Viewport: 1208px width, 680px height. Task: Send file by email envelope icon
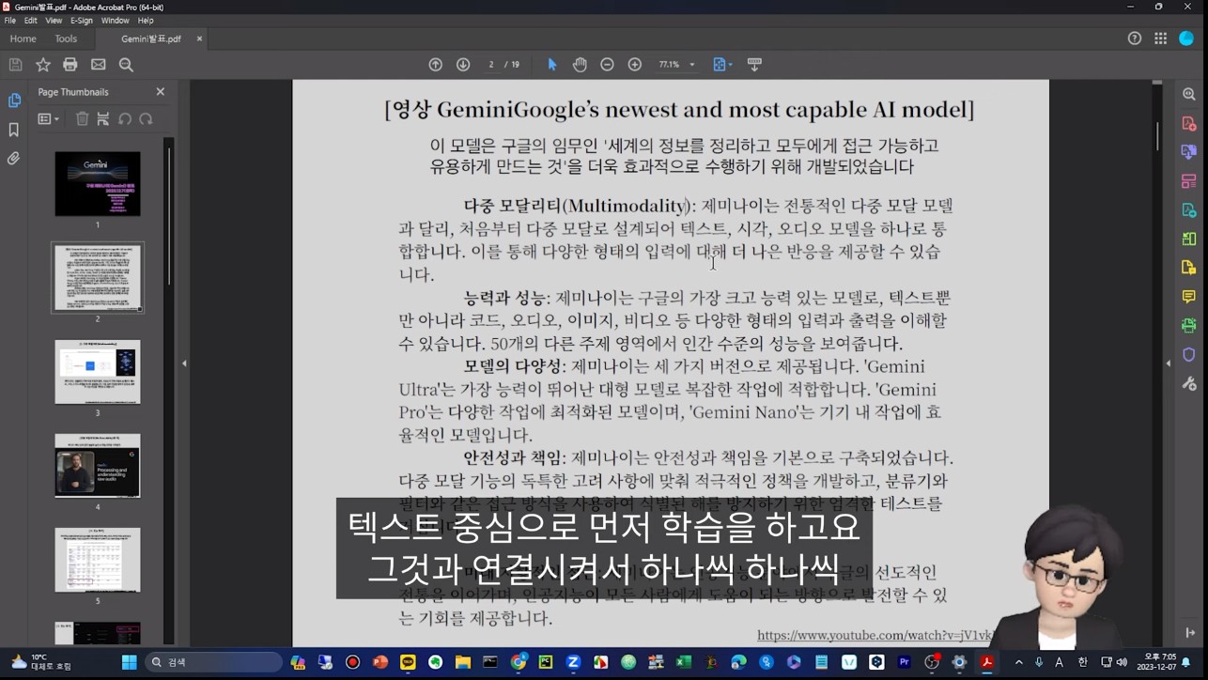point(99,65)
